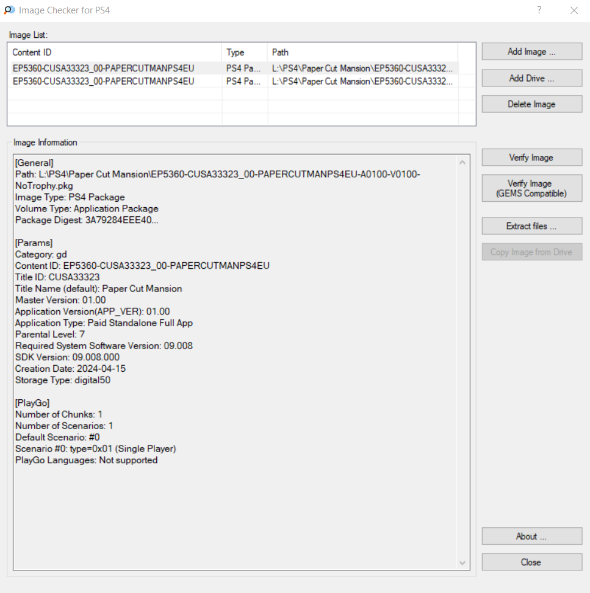Image resolution: width=590 pixels, height=593 pixels.
Task: Open the Extract files dialog
Action: pyautogui.click(x=531, y=225)
